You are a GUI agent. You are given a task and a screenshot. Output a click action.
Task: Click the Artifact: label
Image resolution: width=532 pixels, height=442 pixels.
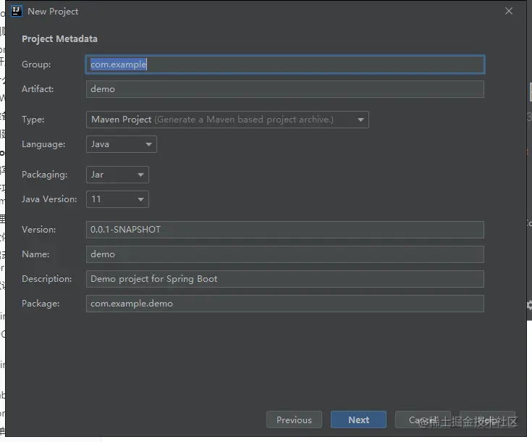pos(38,89)
